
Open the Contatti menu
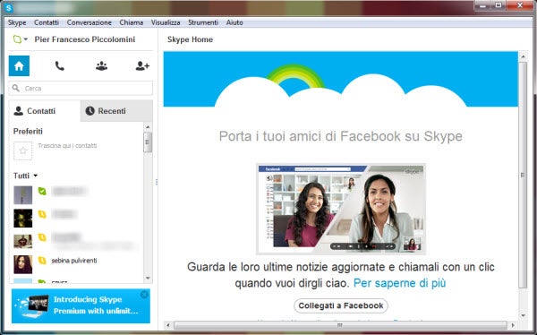click(x=47, y=22)
